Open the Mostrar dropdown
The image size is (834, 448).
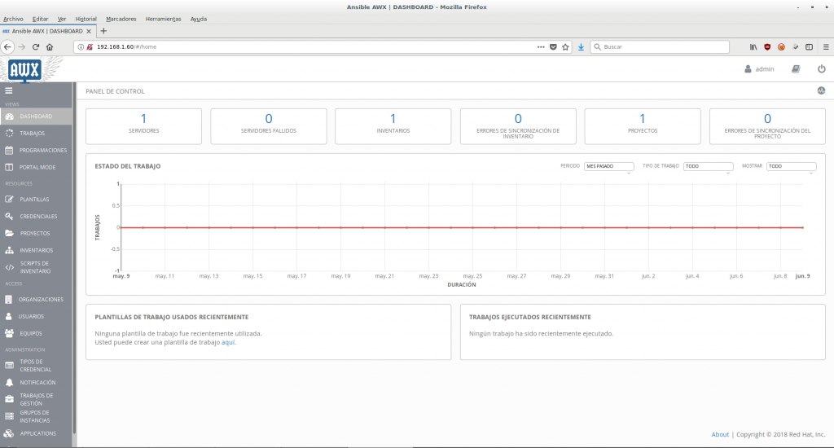point(791,166)
